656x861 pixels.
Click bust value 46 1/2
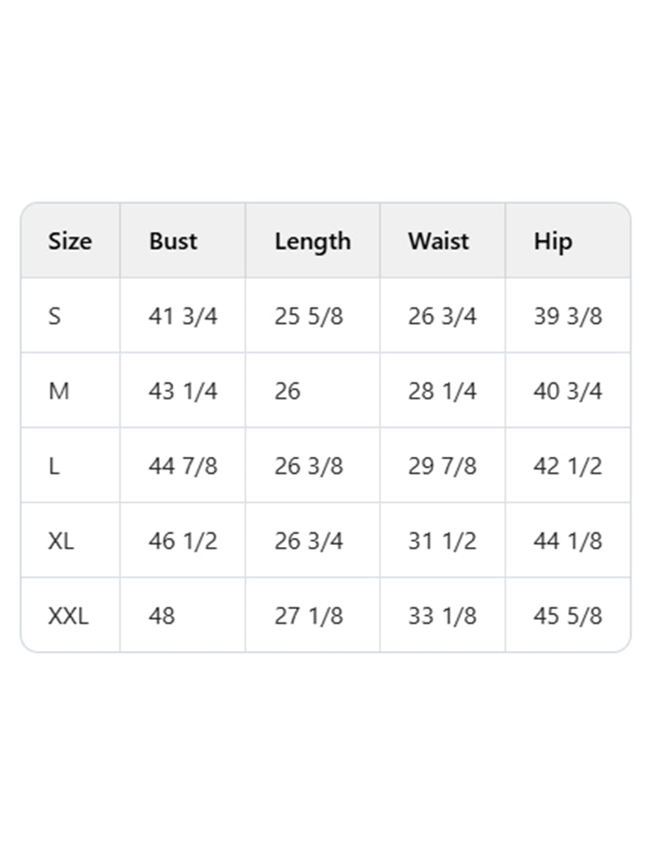183,541
